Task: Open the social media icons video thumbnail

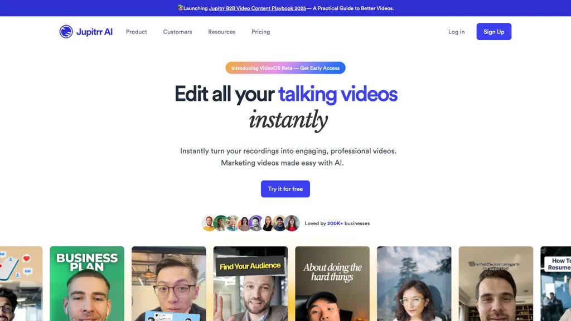Action: coord(21,284)
